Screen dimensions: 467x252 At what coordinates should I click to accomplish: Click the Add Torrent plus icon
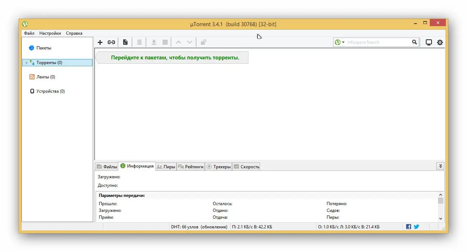click(100, 42)
